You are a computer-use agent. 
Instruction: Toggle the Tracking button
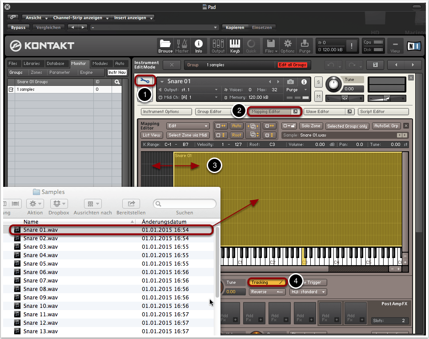[x=266, y=282]
